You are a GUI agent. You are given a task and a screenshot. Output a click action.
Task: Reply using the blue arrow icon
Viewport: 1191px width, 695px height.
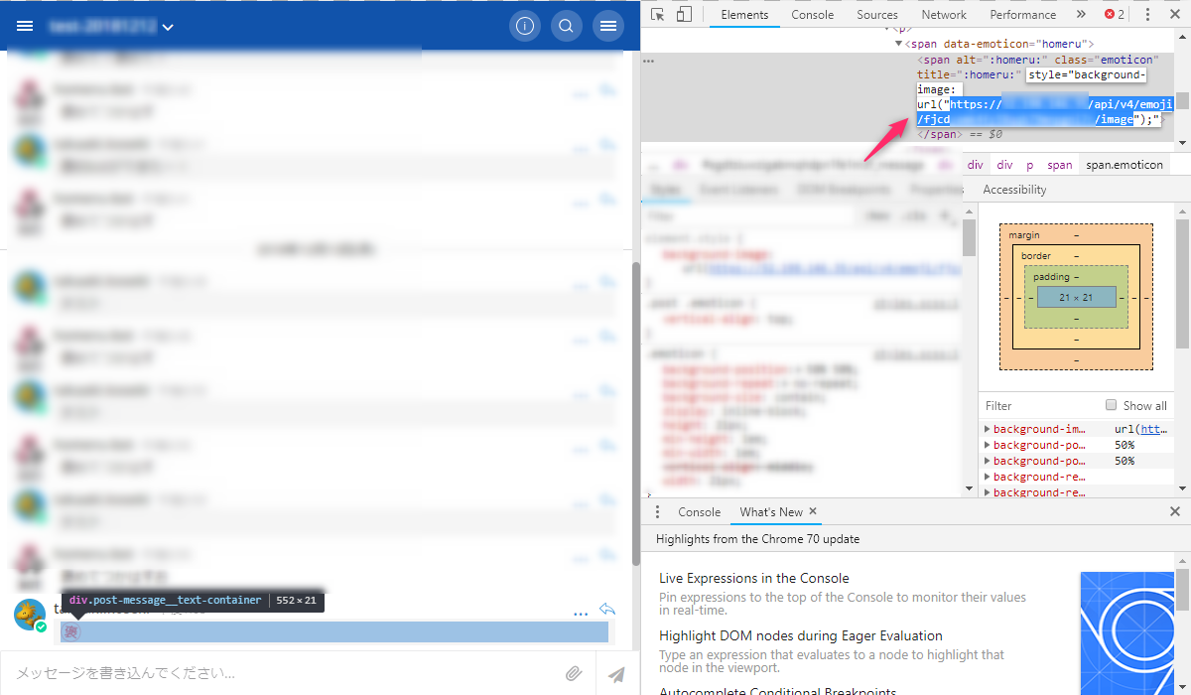click(607, 609)
